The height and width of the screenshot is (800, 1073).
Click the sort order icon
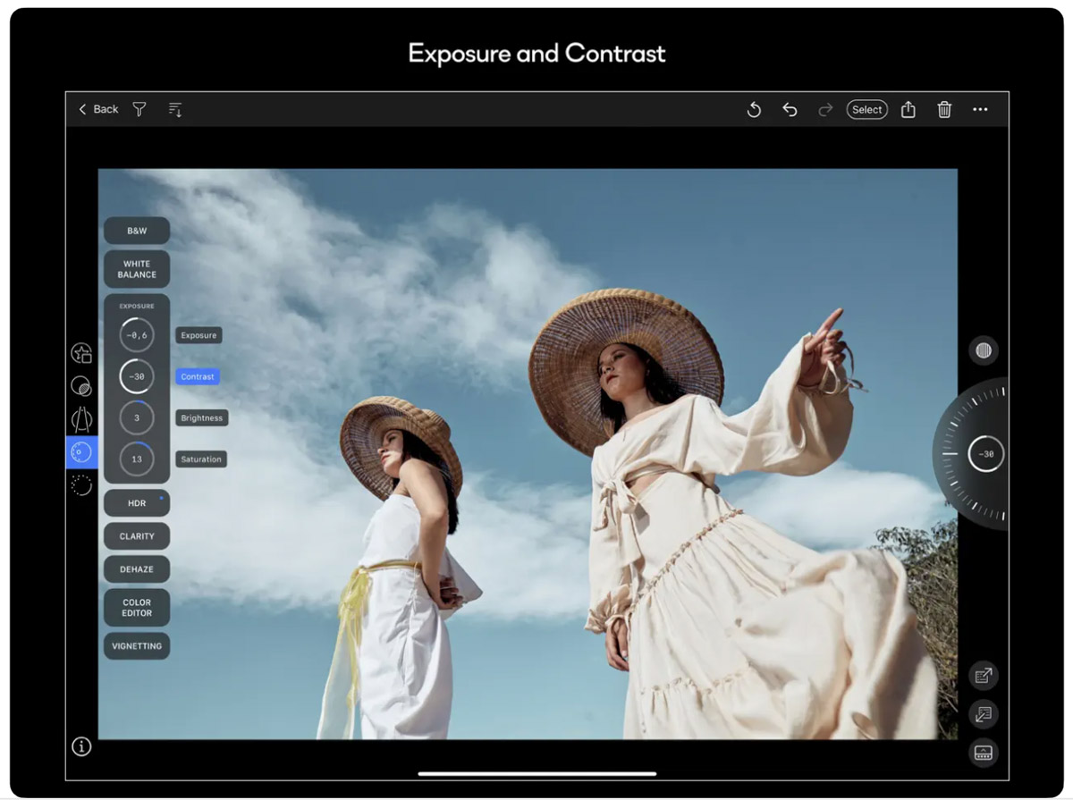(175, 109)
